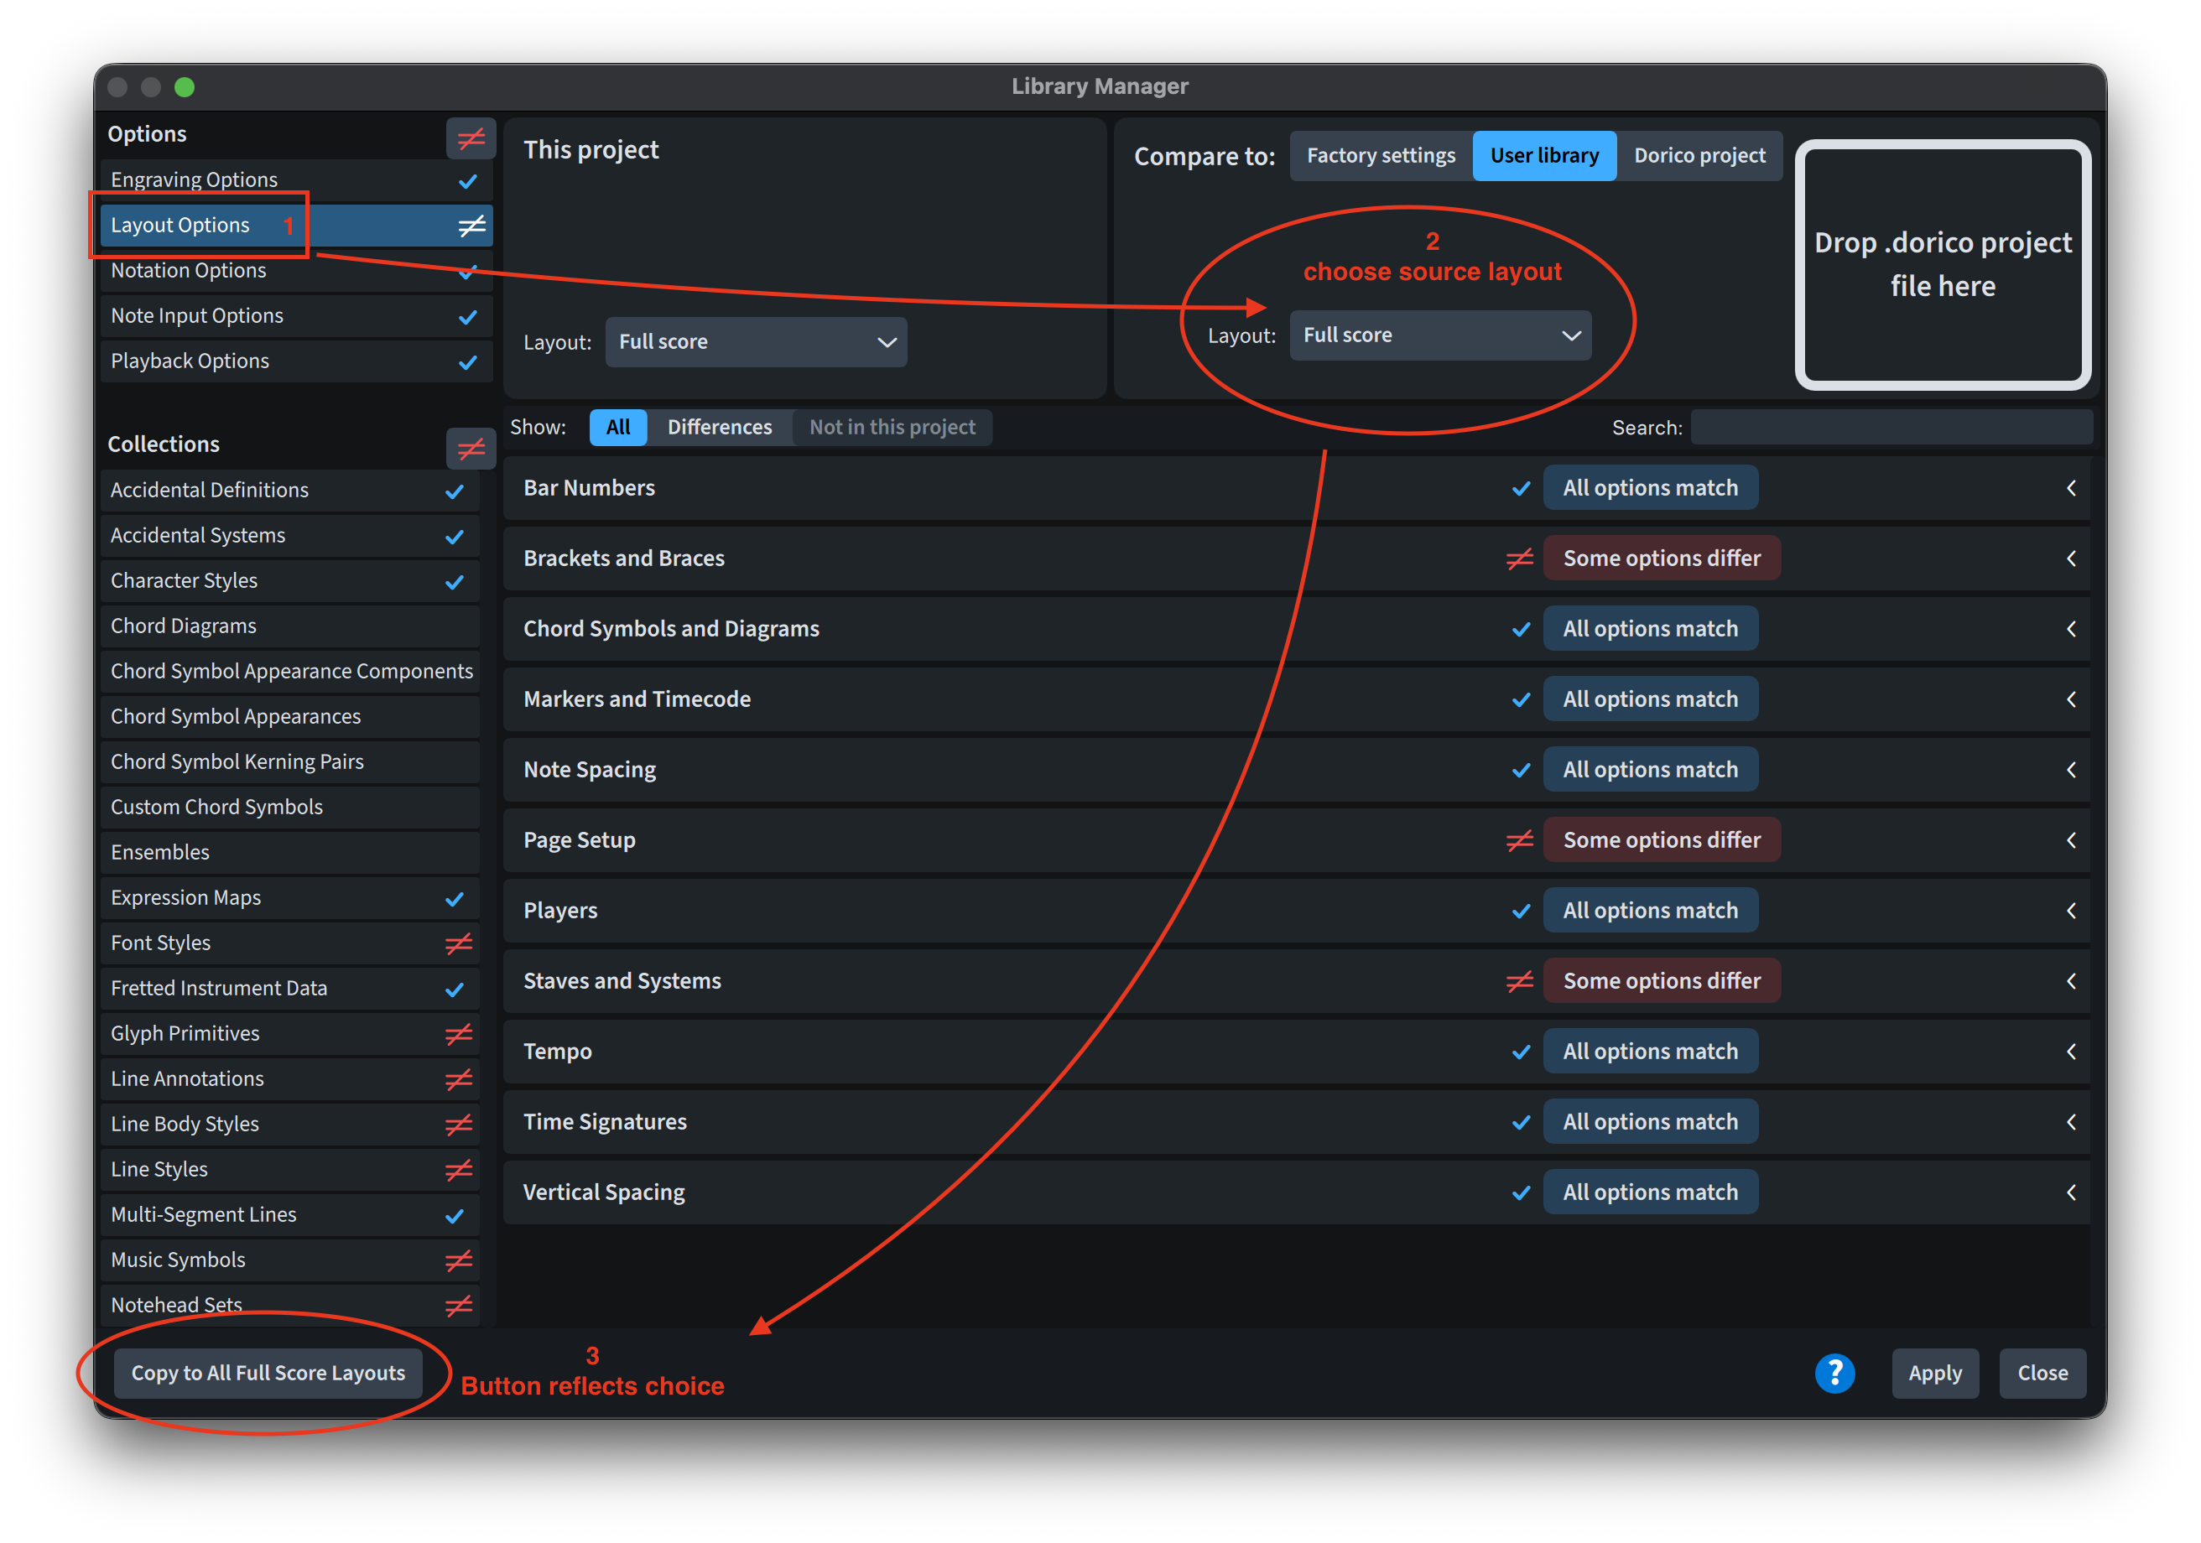Open the This project Layout dropdown
The height and width of the screenshot is (1543, 2201).
tap(756, 342)
